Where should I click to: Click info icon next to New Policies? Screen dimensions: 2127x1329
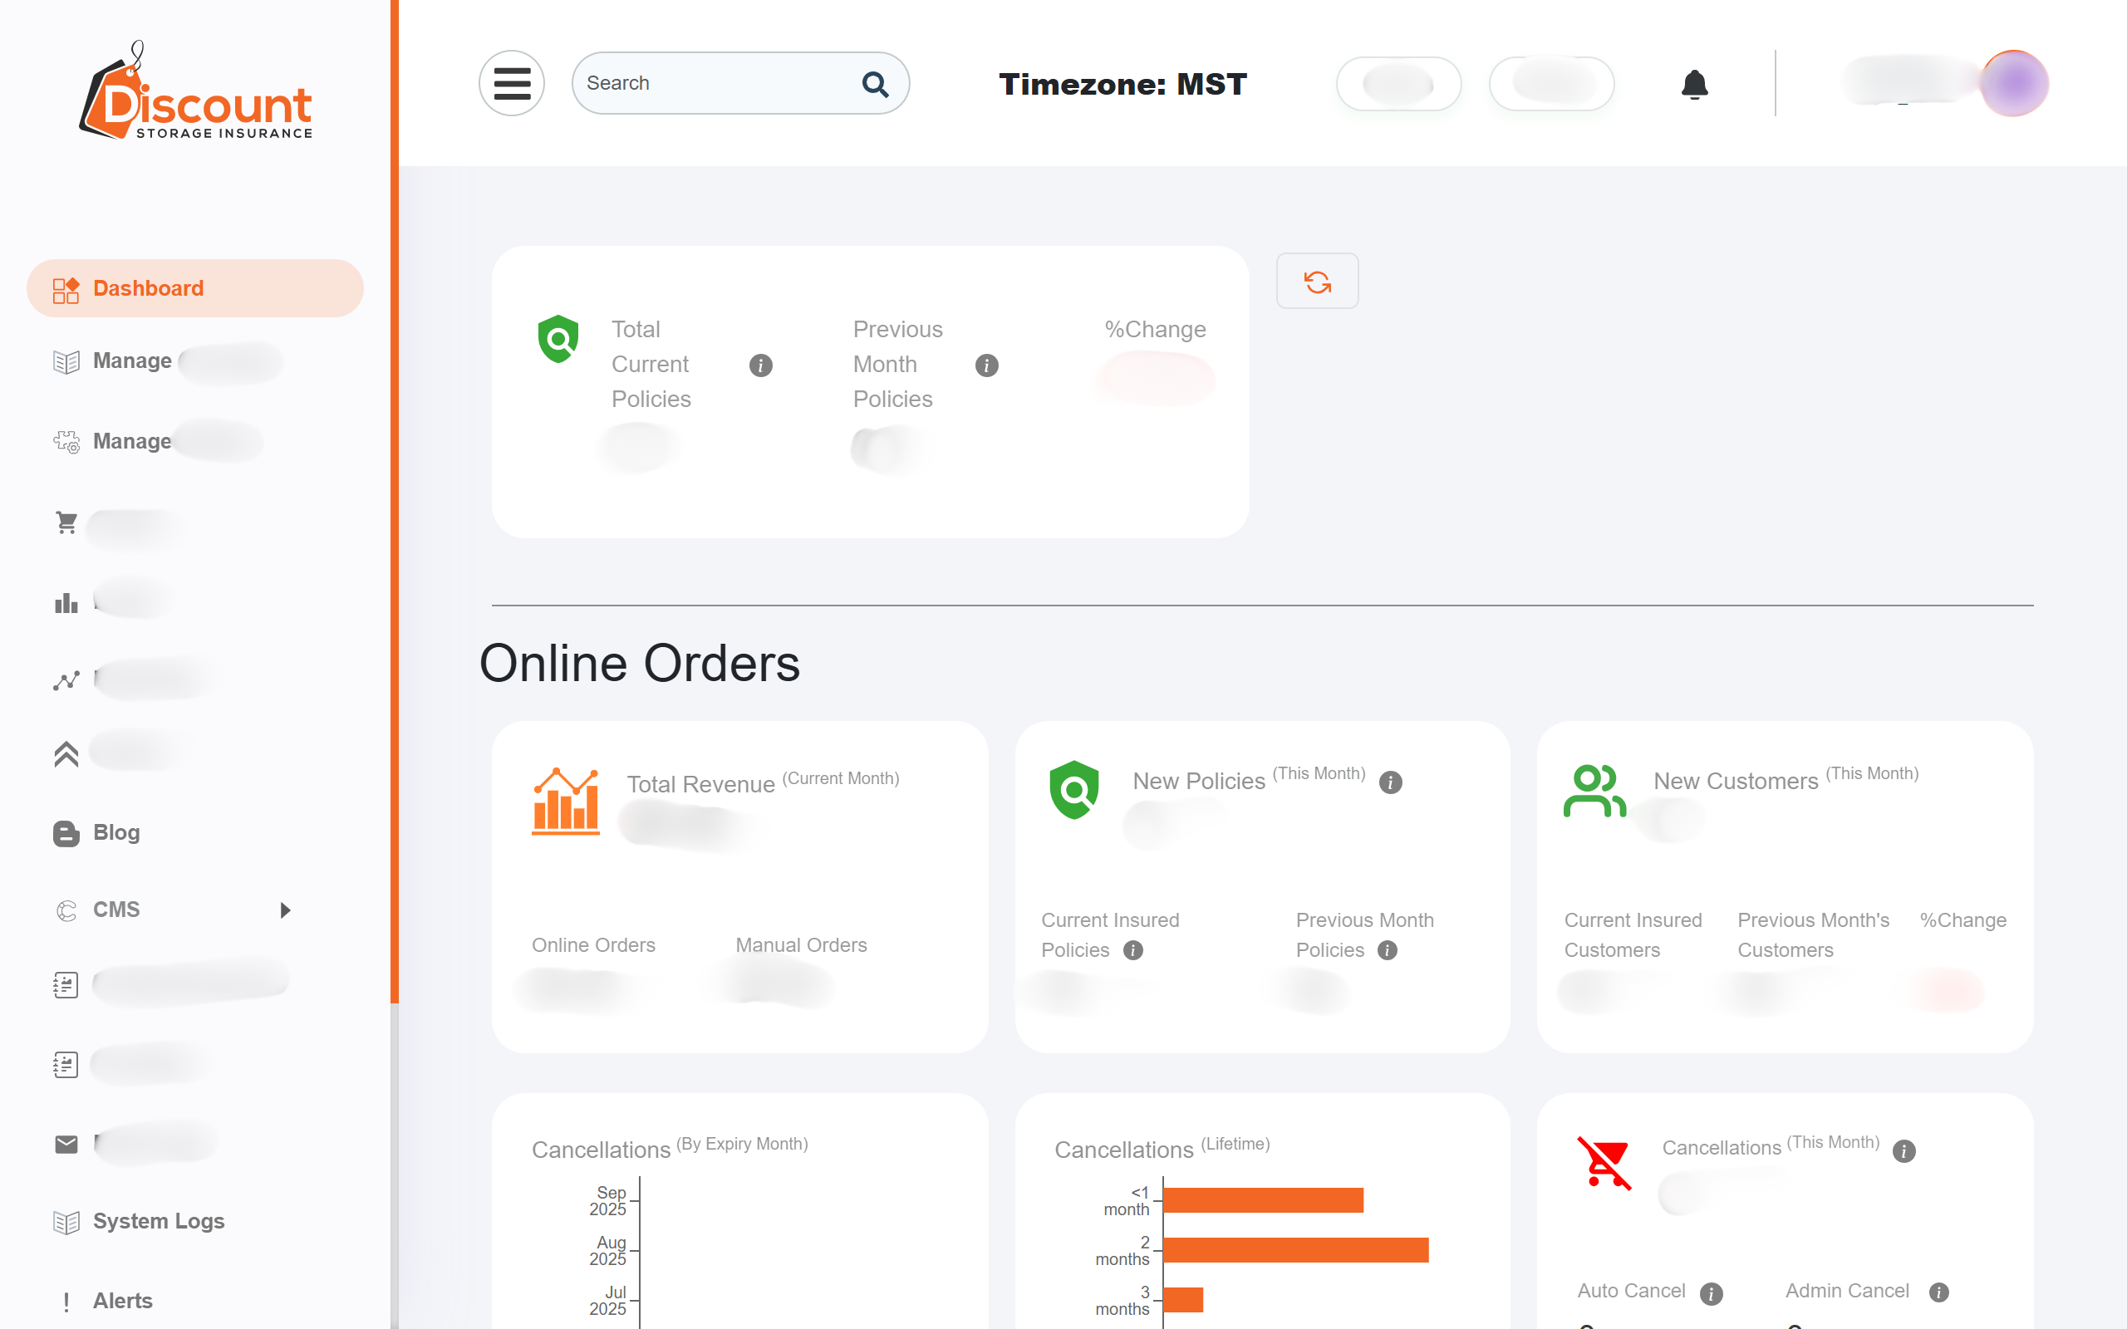tap(1389, 782)
